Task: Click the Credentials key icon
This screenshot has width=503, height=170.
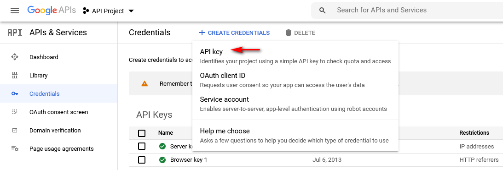Action: tap(15, 93)
